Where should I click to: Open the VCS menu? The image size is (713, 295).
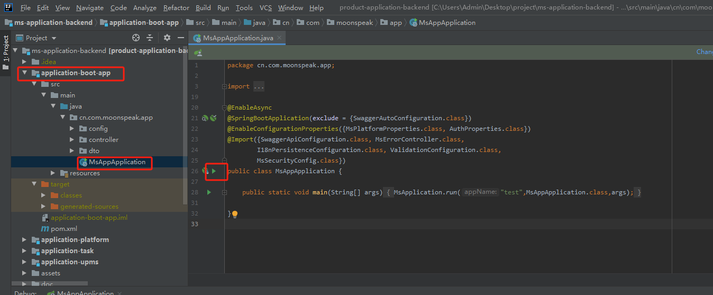266,8
